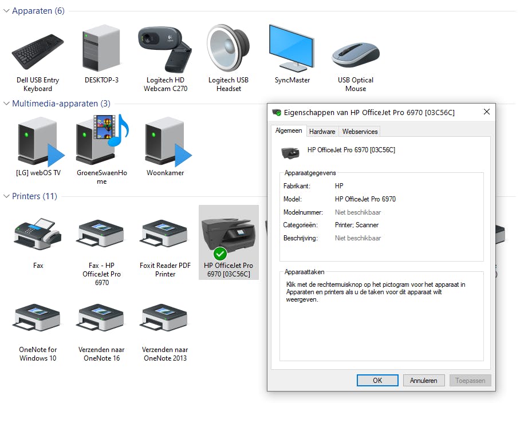Select the SyncMaster monitor icon
This screenshot has height=423, width=520.
click(291, 48)
